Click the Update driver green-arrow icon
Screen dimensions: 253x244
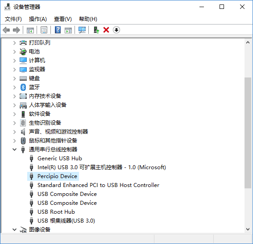click(96, 30)
